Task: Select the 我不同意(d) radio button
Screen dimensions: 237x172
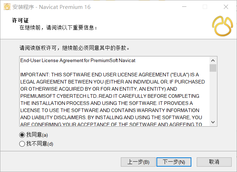Action: click(22, 144)
